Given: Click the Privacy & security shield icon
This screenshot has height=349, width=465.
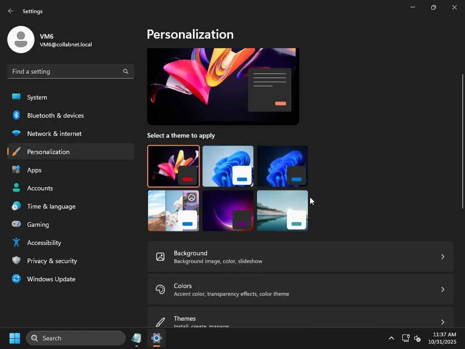Looking at the screenshot, I should tap(16, 260).
